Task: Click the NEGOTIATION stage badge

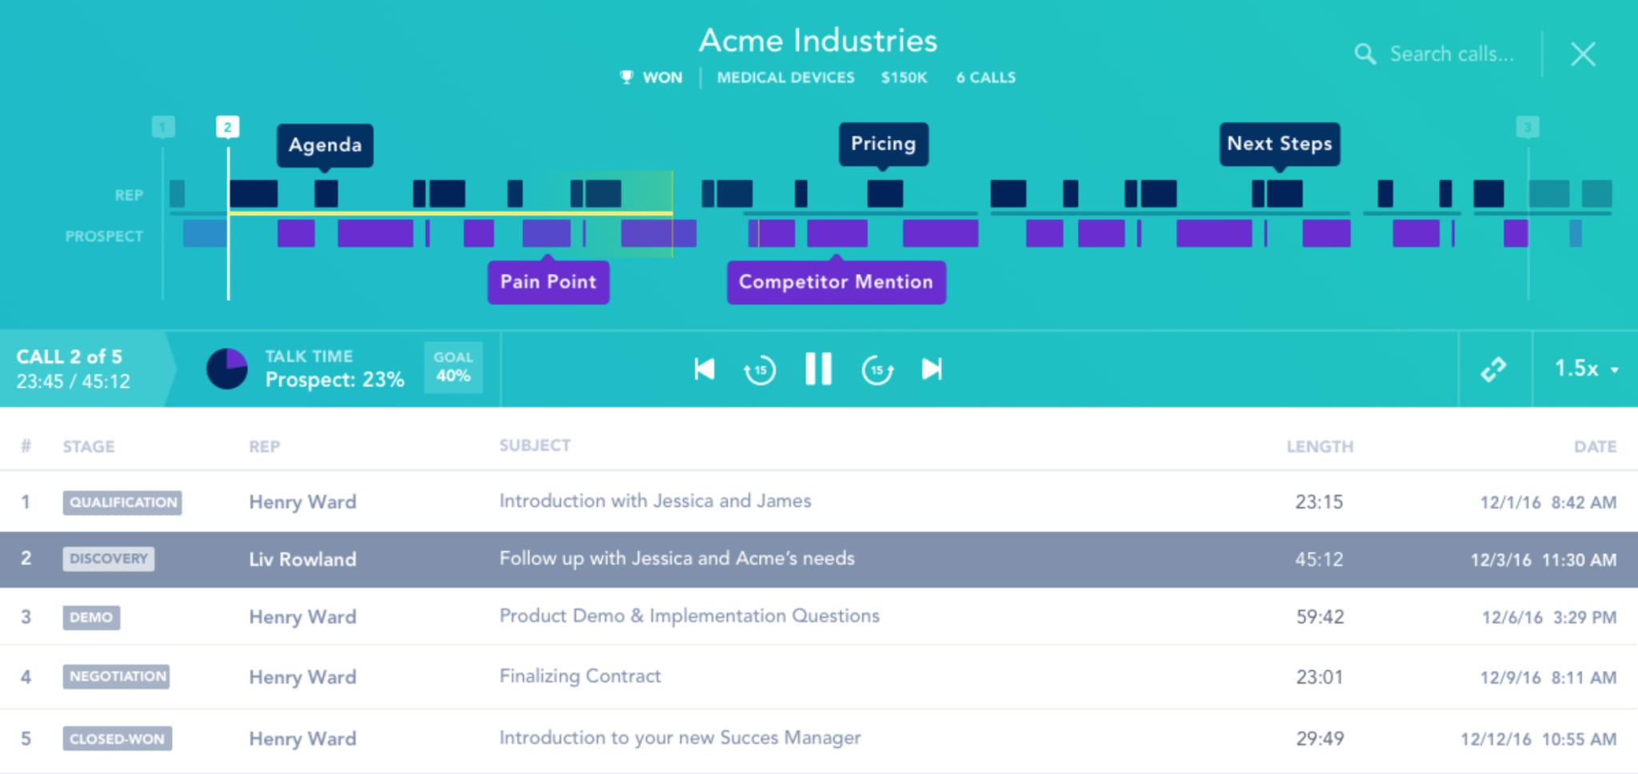Action: click(x=116, y=676)
